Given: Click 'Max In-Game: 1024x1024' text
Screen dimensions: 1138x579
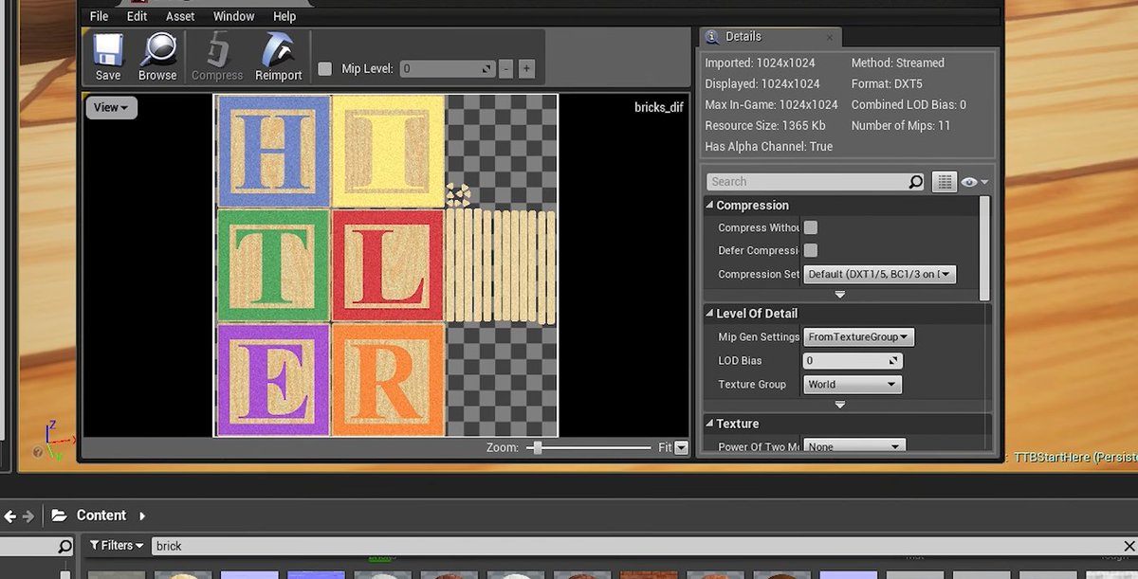Looking at the screenshot, I should tap(771, 105).
